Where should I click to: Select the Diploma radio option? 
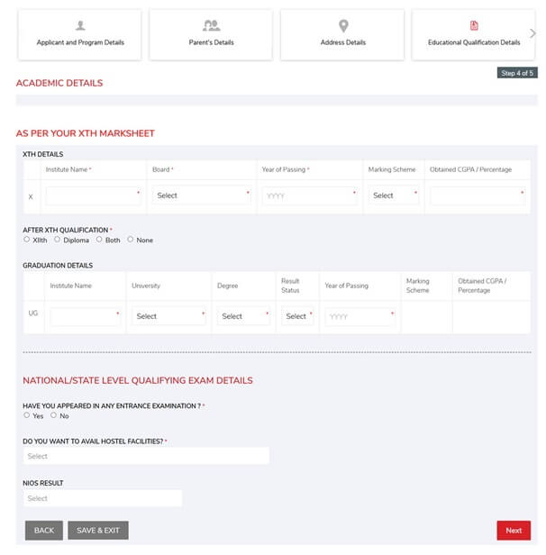[x=57, y=240]
